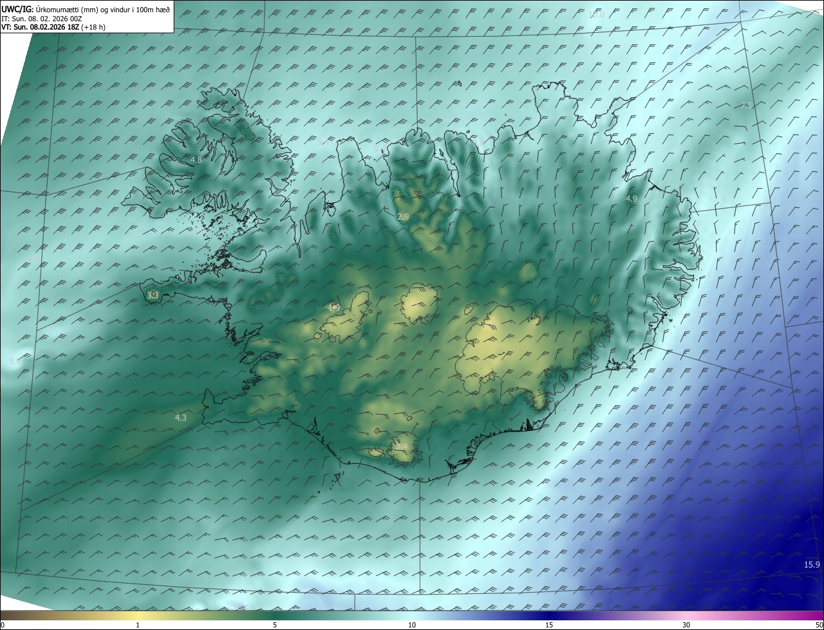824x630 pixels.
Task: Click the 15.9 value in the dark blue area
Action: click(812, 565)
